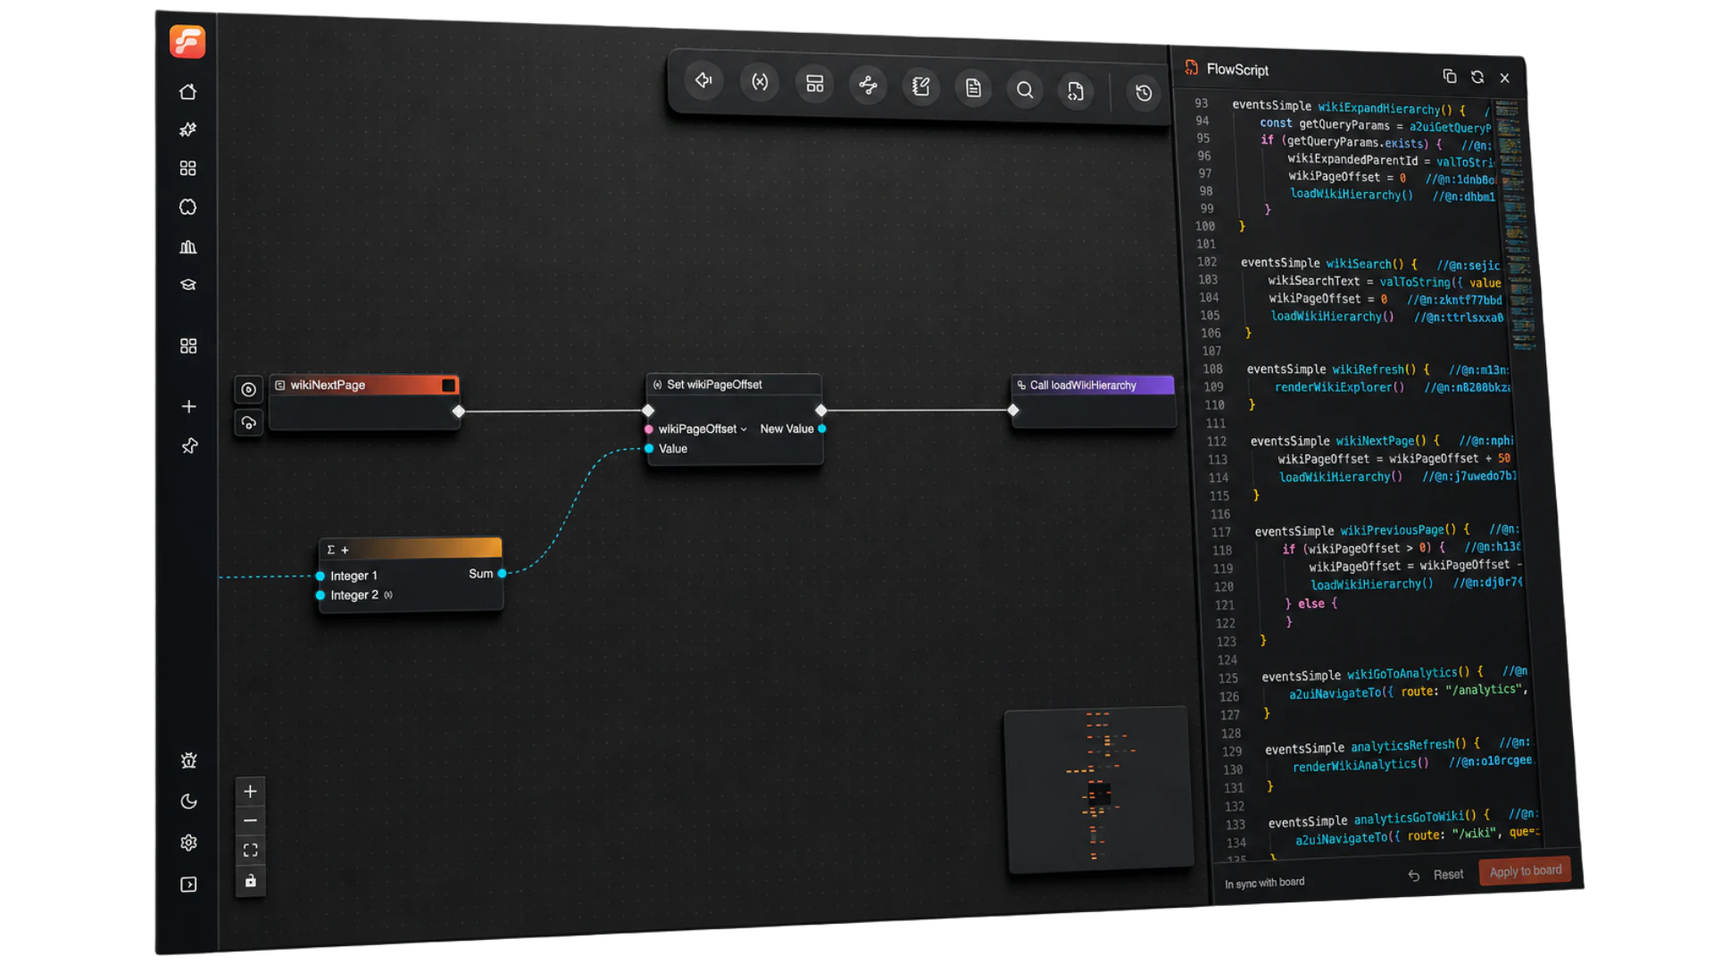This screenshot has width=1714, height=964.
Task: Click the Reset button in FlowScript panel
Action: click(x=1436, y=875)
